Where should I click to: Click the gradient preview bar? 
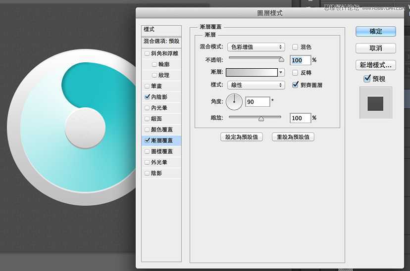[x=252, y=72]
